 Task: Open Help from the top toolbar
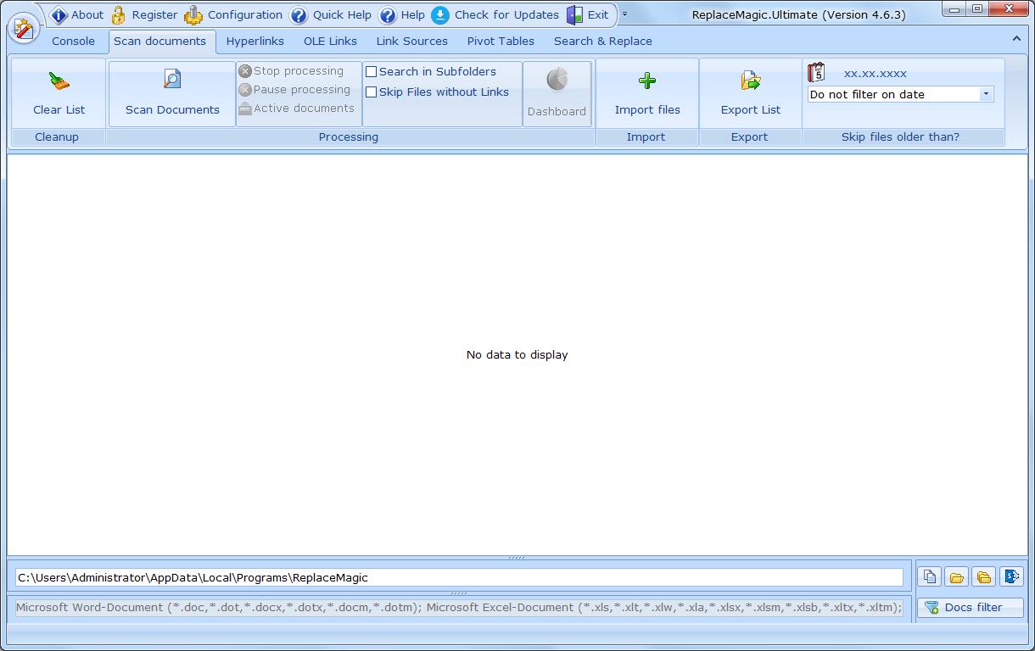(402, 14)
